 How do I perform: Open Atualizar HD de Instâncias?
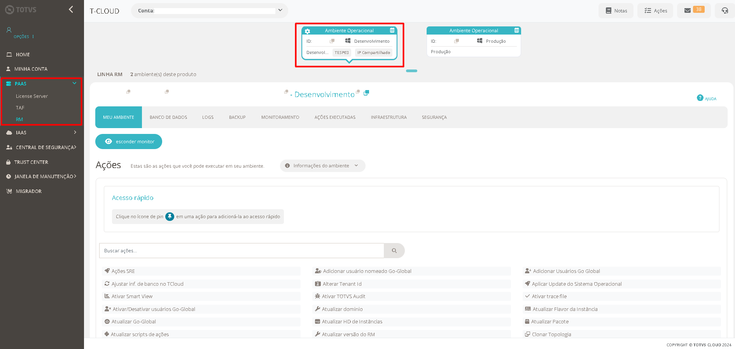pos(411,322)
